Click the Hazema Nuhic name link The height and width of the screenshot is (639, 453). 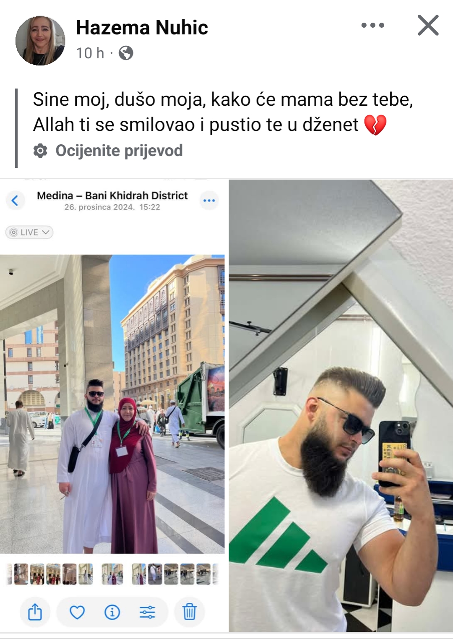142,28
